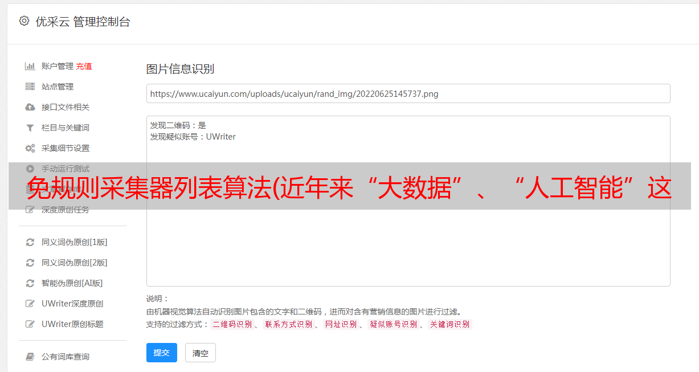699x372 pixels.
Task: Click the 关键词识别 tag
Action: point(450,324)
